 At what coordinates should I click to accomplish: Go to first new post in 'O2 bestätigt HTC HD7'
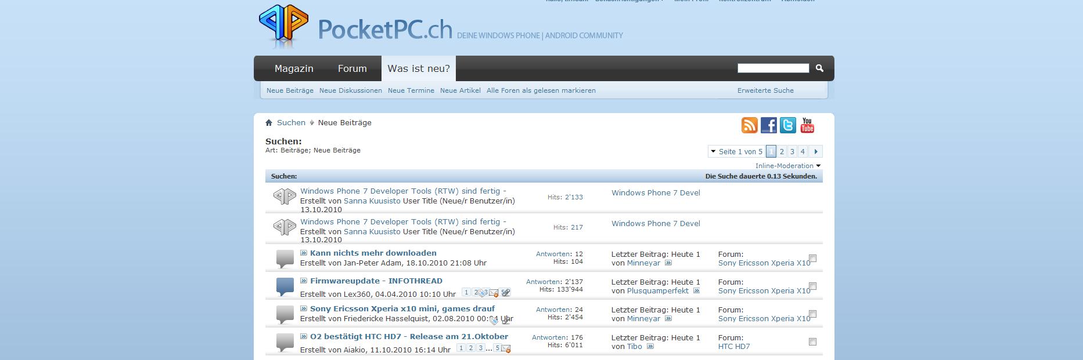[304, 336]
